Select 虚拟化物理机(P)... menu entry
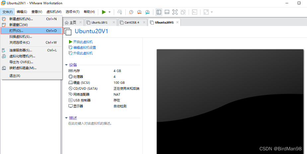 31,56
